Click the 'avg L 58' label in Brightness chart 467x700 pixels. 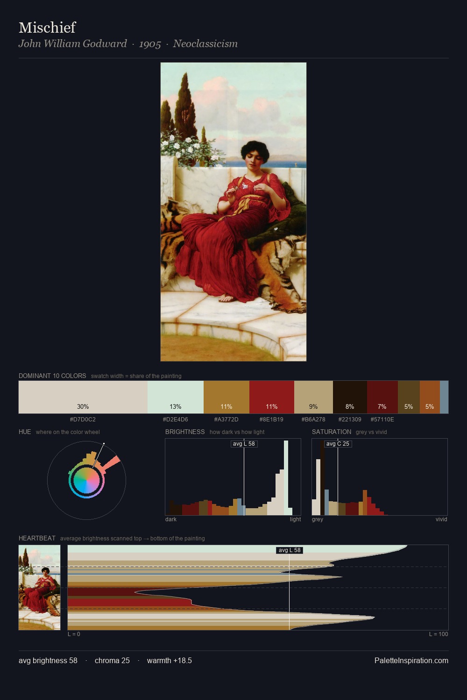(244, 444)
